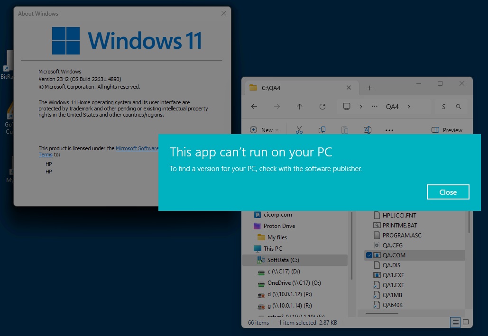Select g (\\10.0.1.14) (R:) drive
488x336 pixels.
tap(289, 306)
